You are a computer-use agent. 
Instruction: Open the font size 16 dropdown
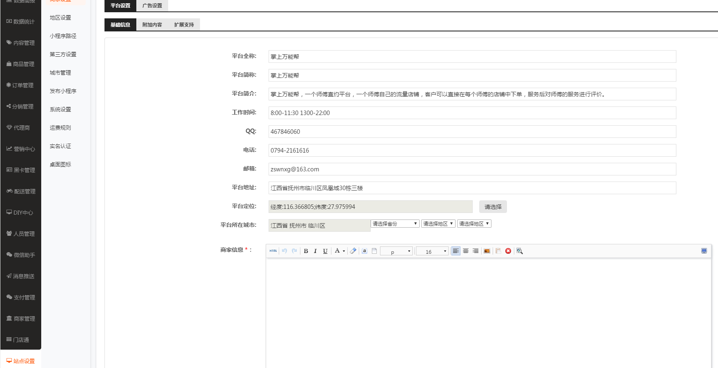point(432,251)
